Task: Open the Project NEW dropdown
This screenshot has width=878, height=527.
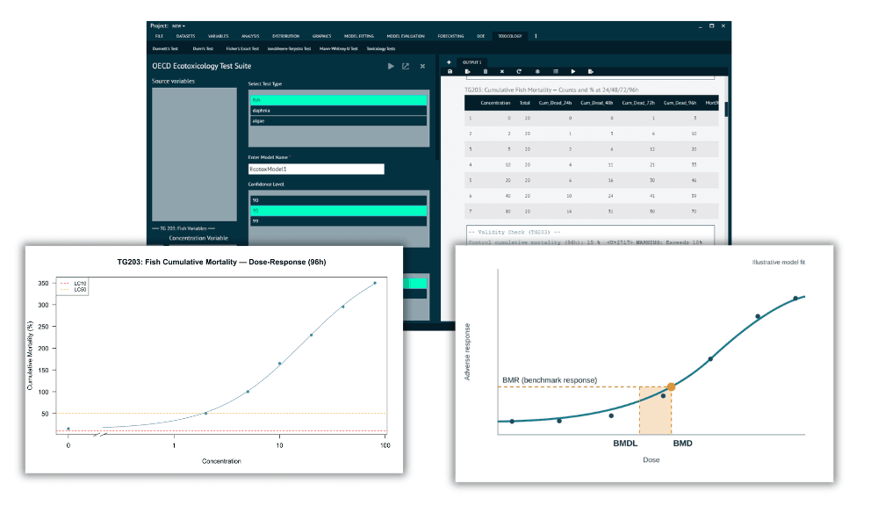Action: click(x=178, y=25)
